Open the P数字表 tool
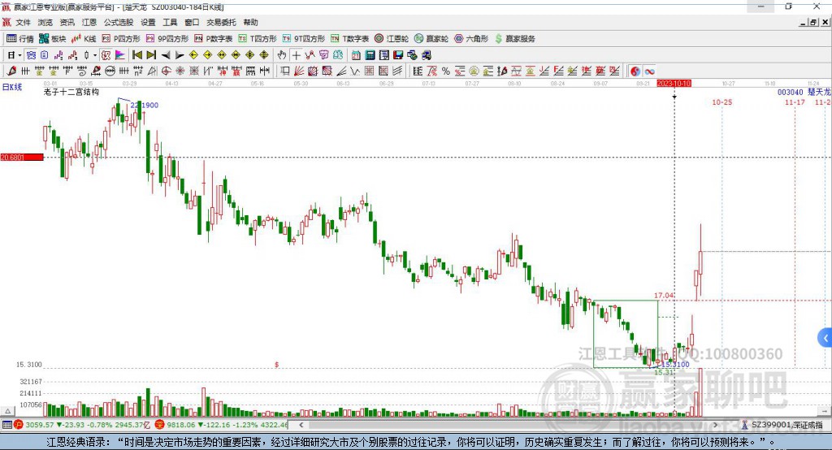The image size is (832, 450). [214, 39]
